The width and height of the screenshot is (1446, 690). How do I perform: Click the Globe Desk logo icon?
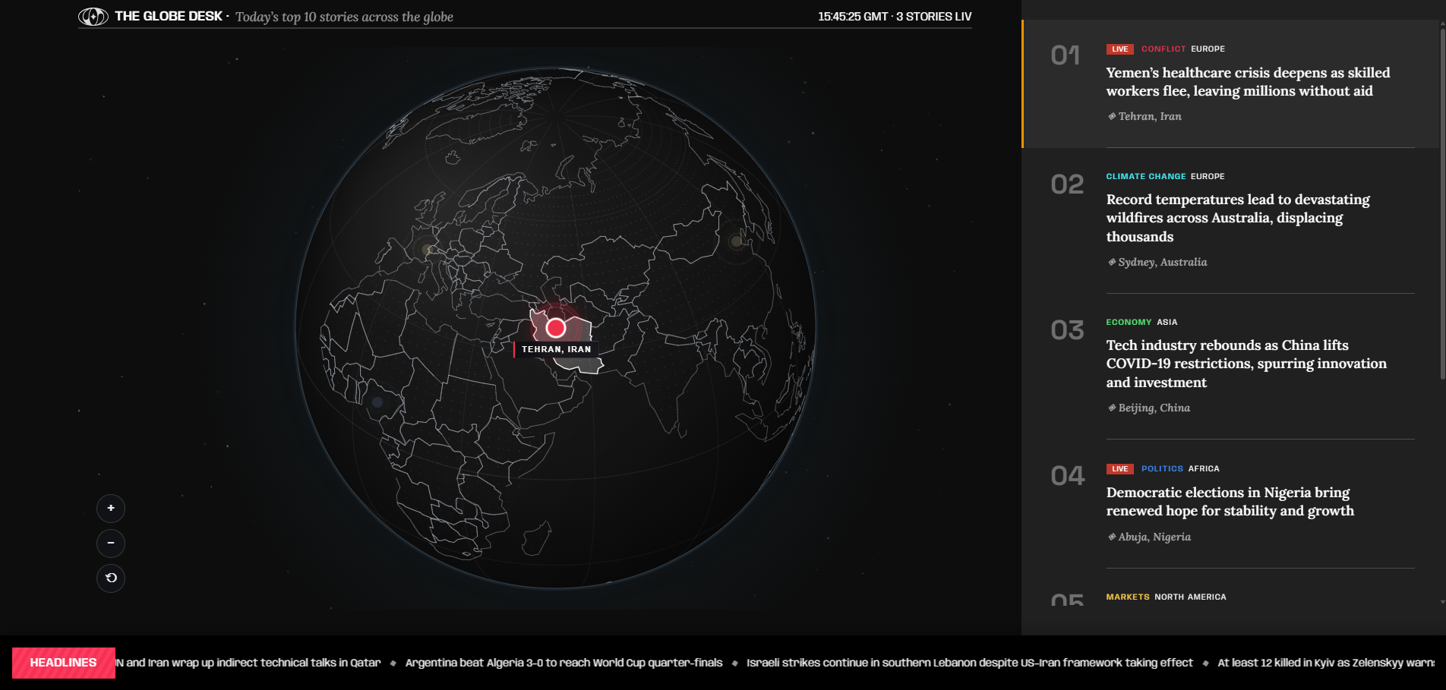(x=93, y=16)
